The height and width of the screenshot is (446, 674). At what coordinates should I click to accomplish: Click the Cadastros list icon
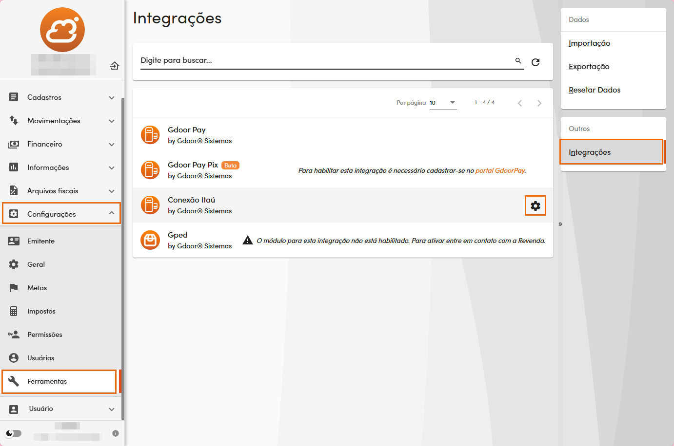(x=14, y=97)
